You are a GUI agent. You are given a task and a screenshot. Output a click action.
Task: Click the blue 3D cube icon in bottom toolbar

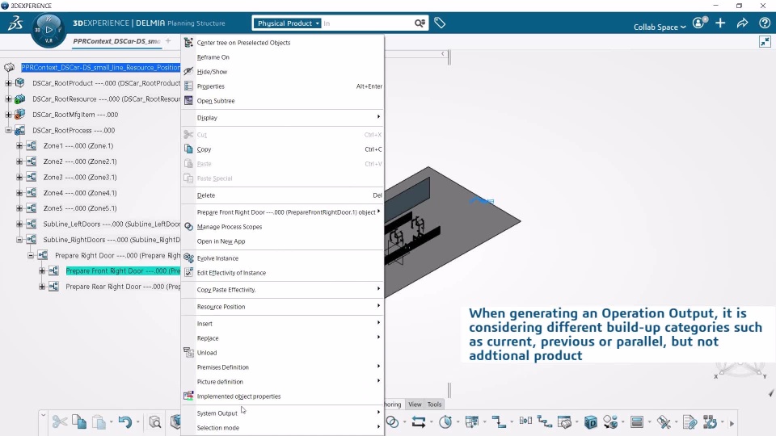[590, 421]
